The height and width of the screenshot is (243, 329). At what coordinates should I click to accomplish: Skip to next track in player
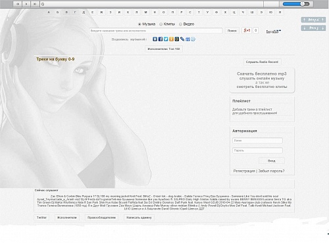[x=35, y=4]
